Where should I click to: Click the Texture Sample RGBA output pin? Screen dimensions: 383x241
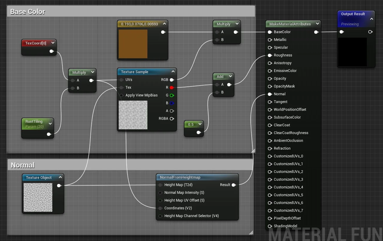click(172, 119)
